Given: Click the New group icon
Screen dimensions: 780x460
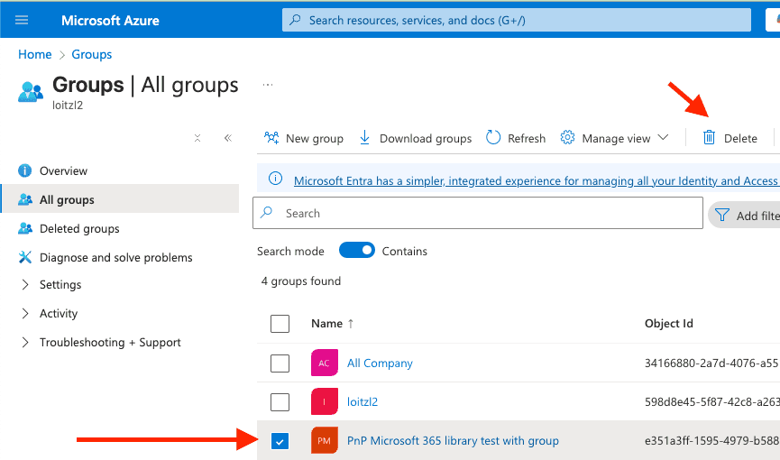Looking at the screenshot, I should click(x=271, y=138).
